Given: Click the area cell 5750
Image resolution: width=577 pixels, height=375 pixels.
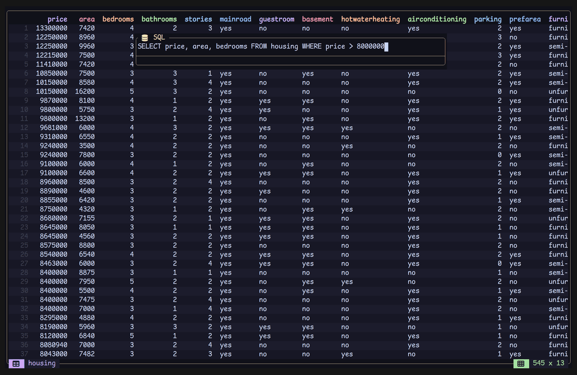Looking at the screenshot, I should coord(87,110).
